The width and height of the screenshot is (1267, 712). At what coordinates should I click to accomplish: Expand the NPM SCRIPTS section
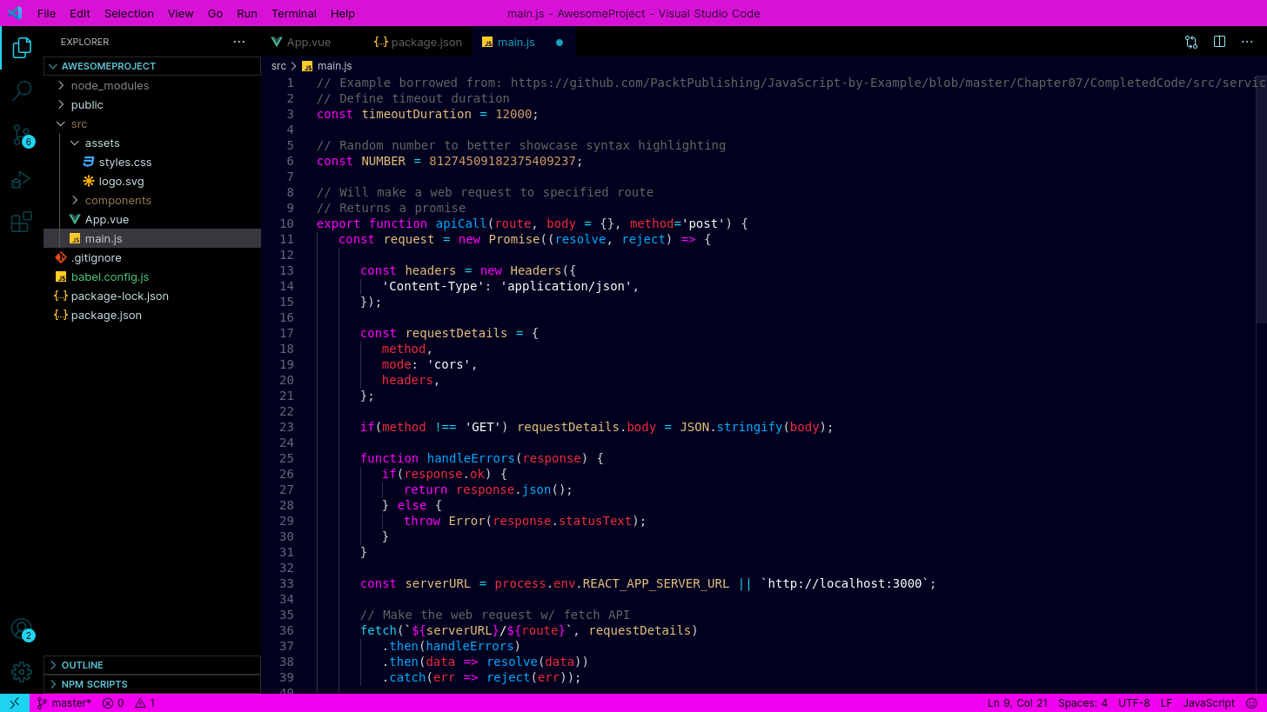tap(152, 684)
